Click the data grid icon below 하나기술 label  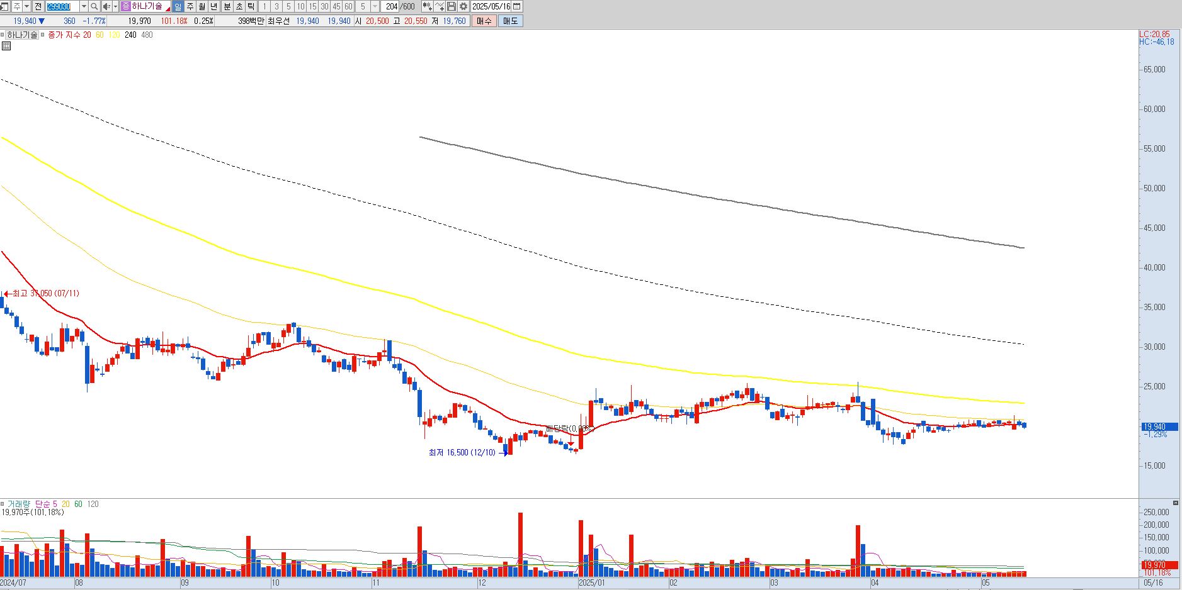[x=6, y=46]
